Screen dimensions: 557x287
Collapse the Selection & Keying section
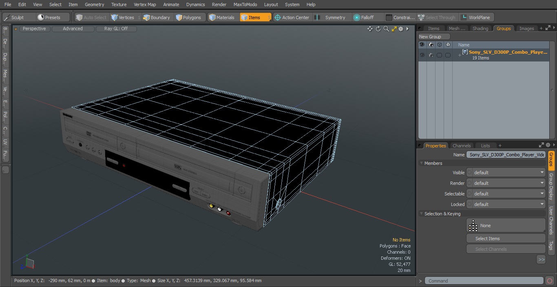[421, 214]
